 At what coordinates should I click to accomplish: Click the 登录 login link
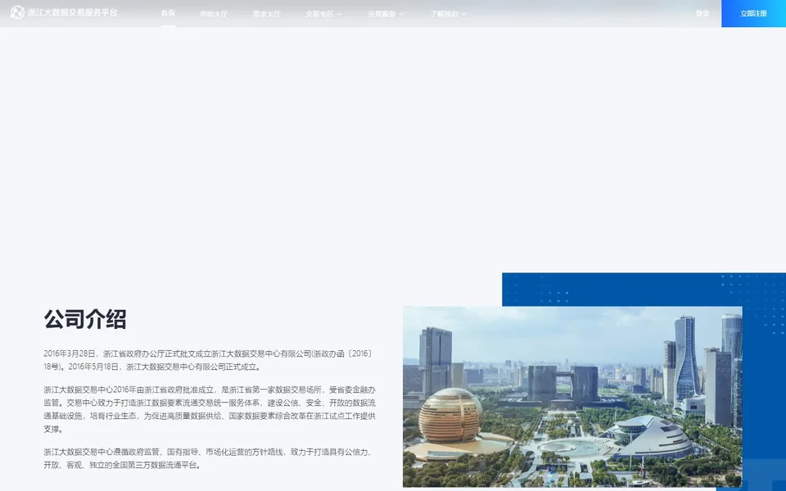tap(702, 14)
